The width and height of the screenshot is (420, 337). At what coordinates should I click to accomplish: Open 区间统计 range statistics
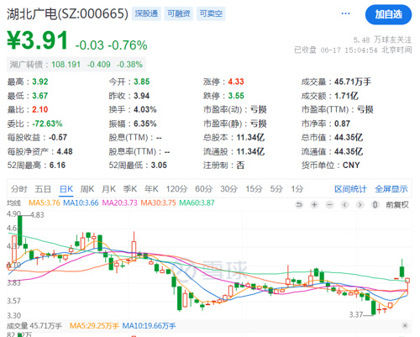tap(350, 189)
